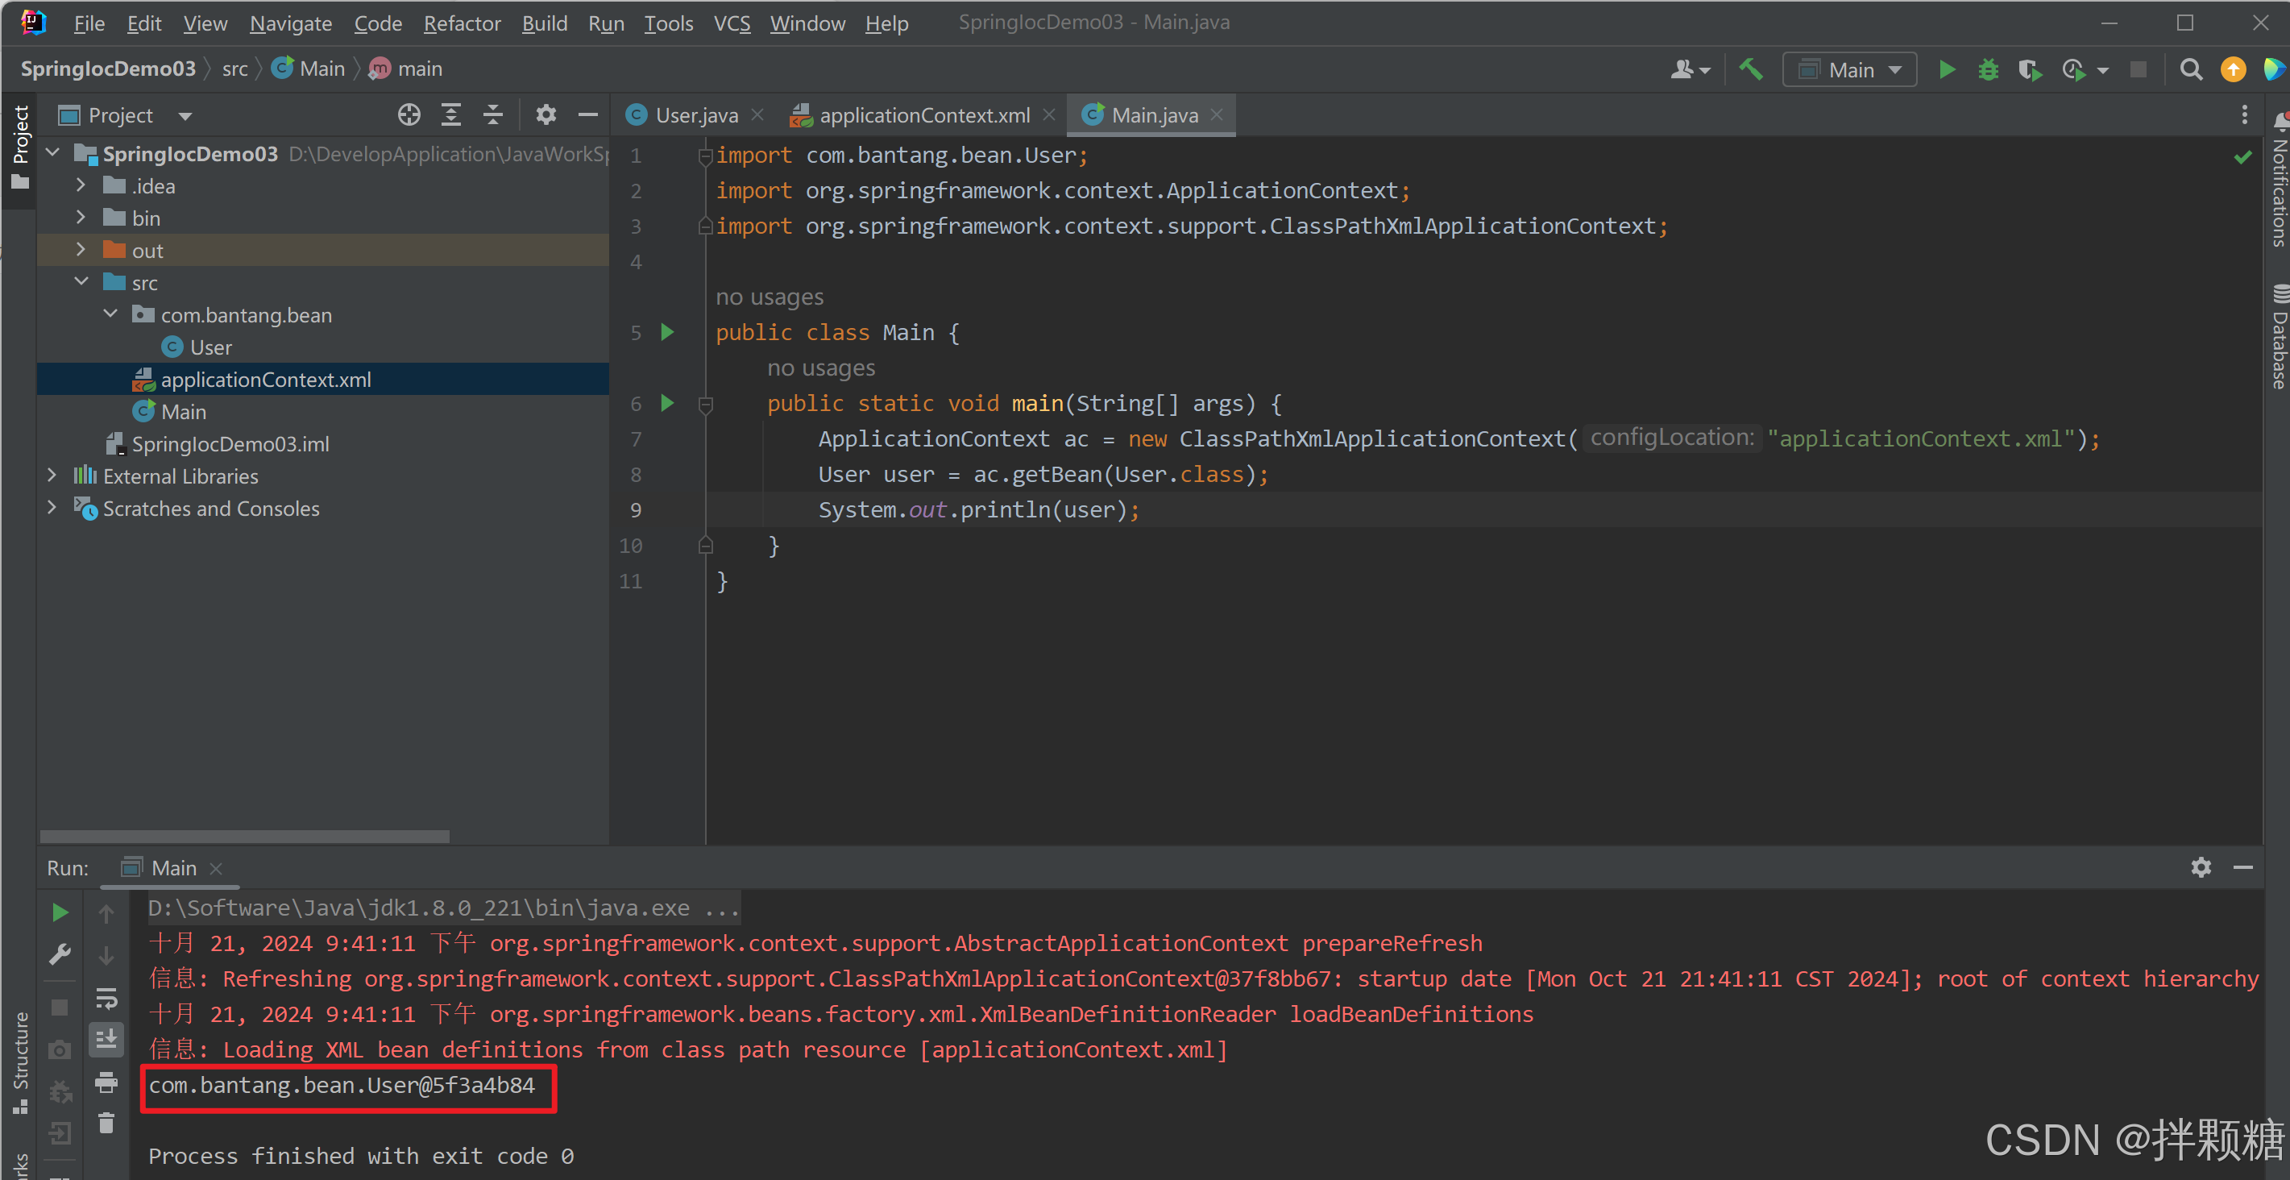Start debugging with the bug icon

1988,69
